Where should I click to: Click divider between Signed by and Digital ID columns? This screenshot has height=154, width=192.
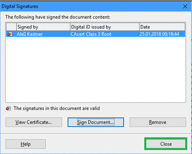(x=70, y=27)
